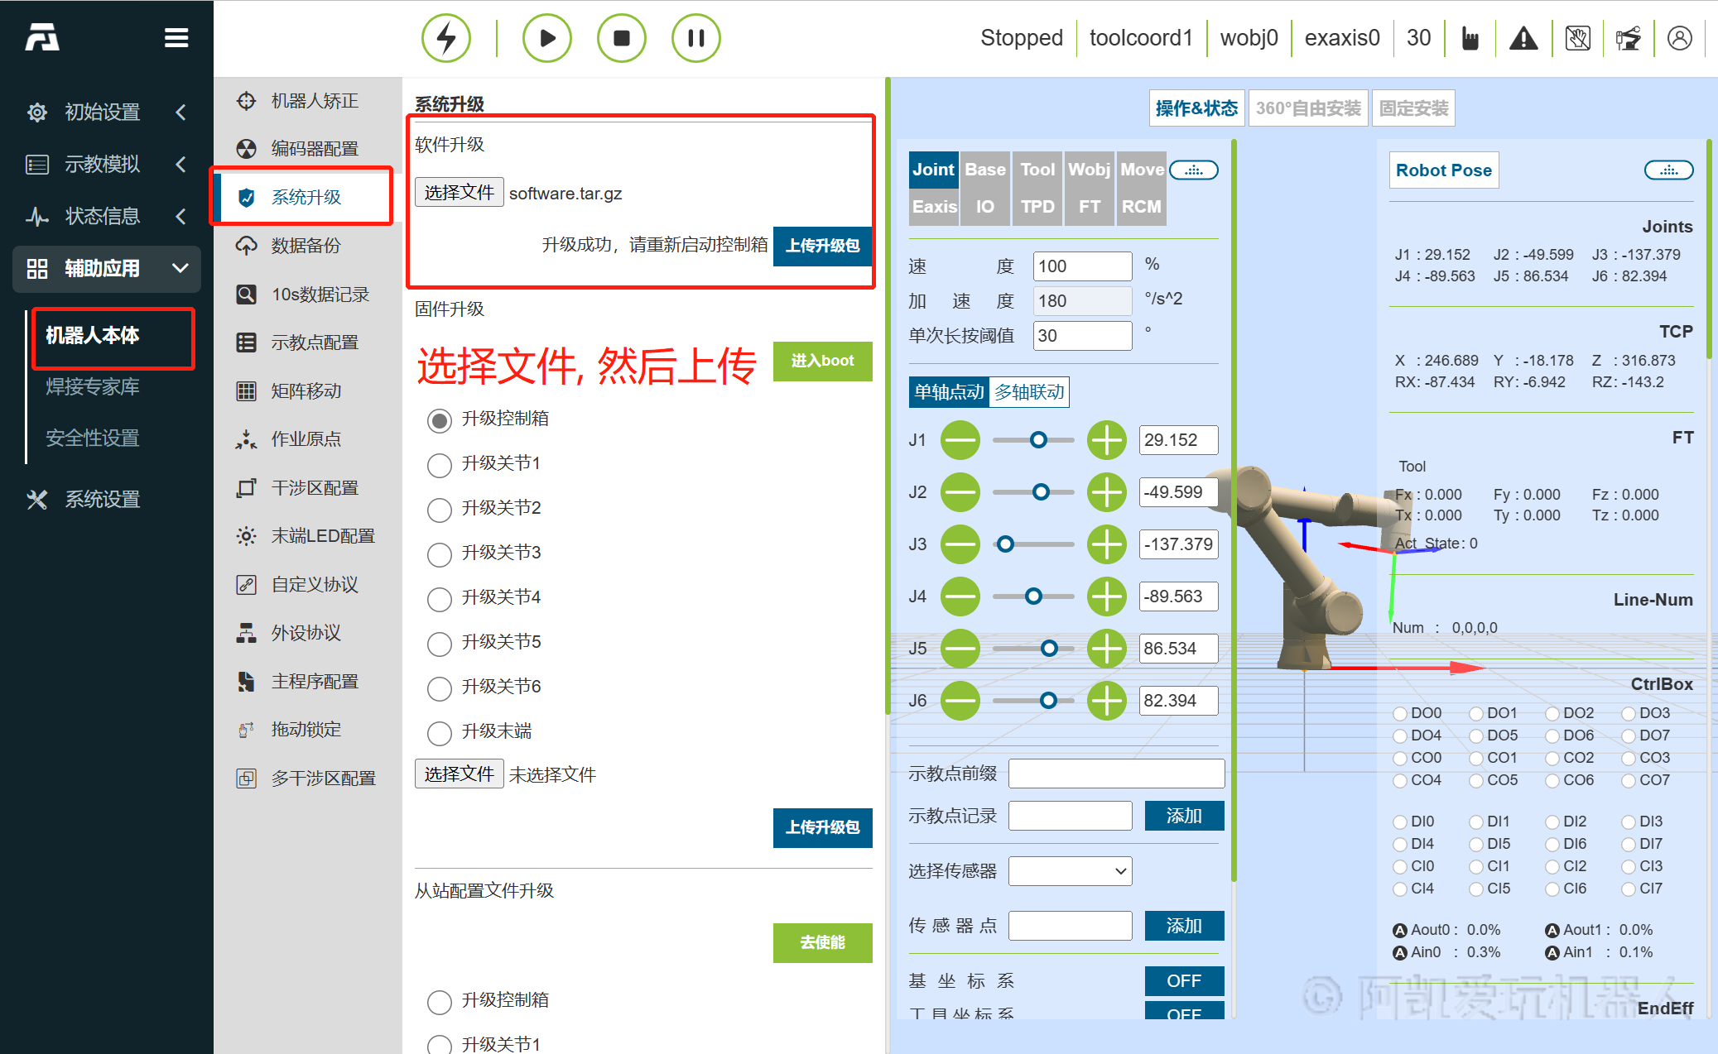Click the J1 green plus jog button
This screenshot has width=1718, height=1054.
(1106, 440)
